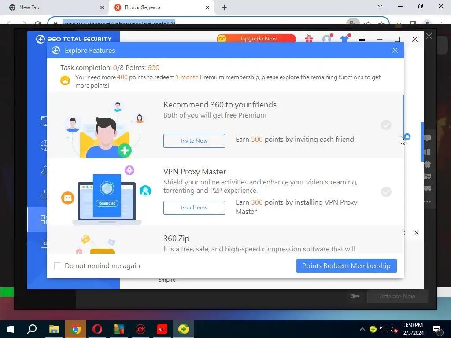Click the 'VPN Proxy Master' heading

[x=194, y=172]
